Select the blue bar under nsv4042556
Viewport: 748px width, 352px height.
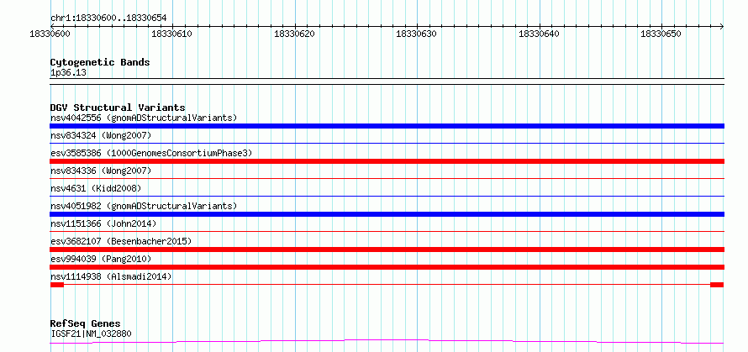[387, 126]
